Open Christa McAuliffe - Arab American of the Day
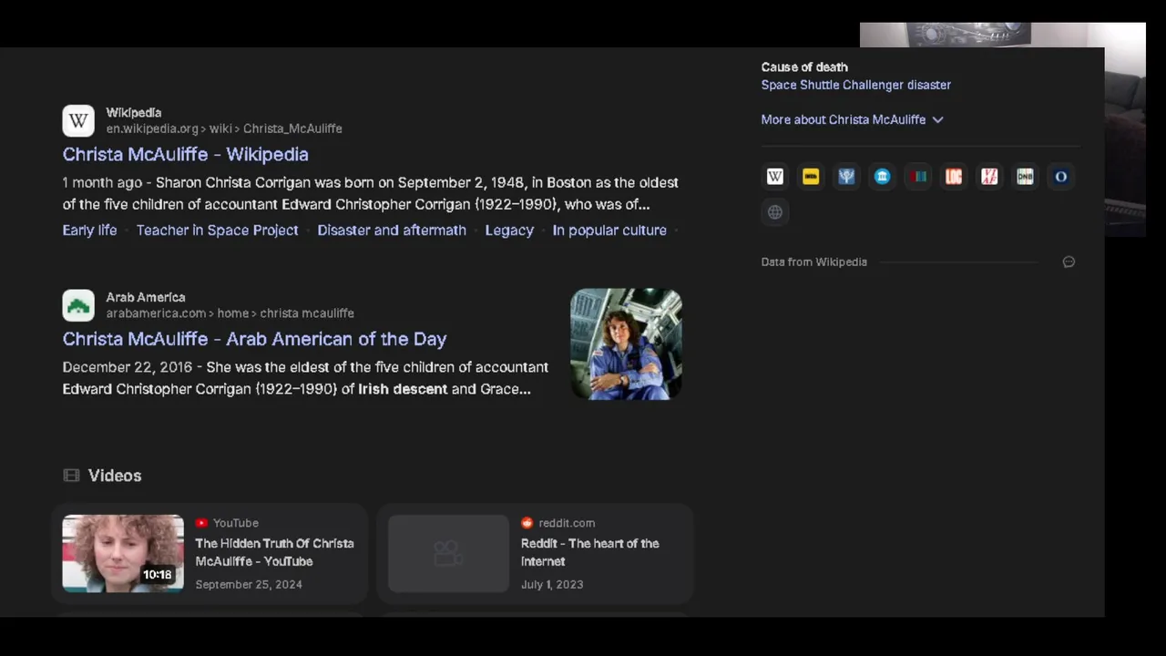The height and width of the screenshot is (656, 1166). tap(254, 339)
